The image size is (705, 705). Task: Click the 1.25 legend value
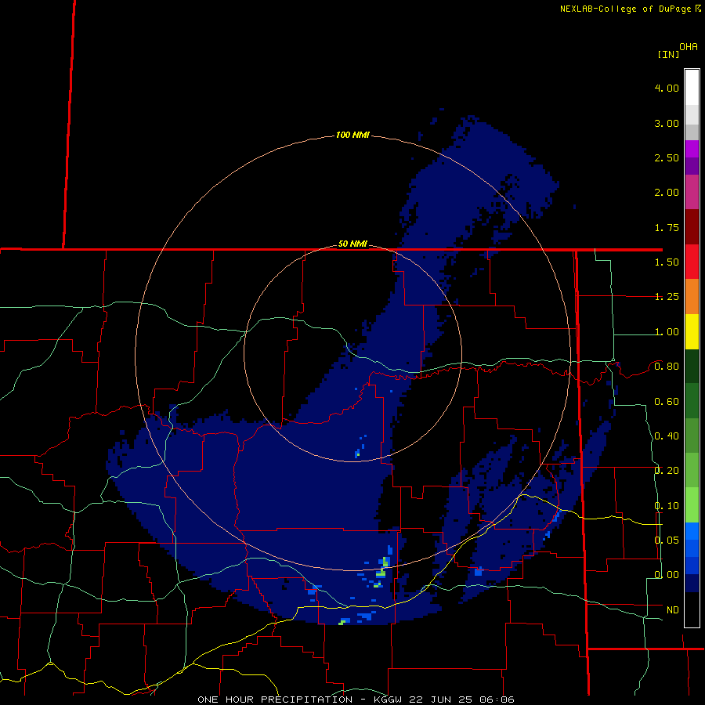click(667, 297)
